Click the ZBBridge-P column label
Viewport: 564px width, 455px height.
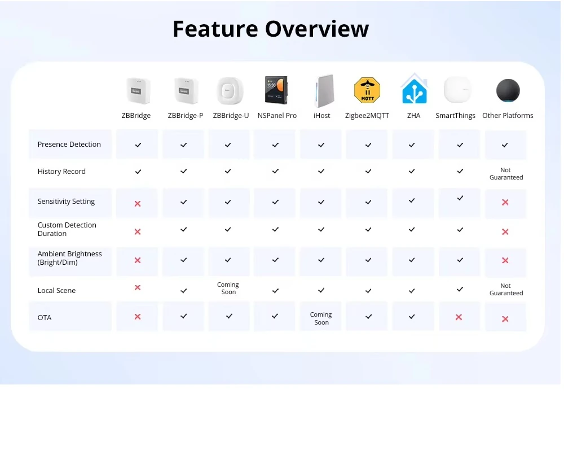click(x=185, y=116)
